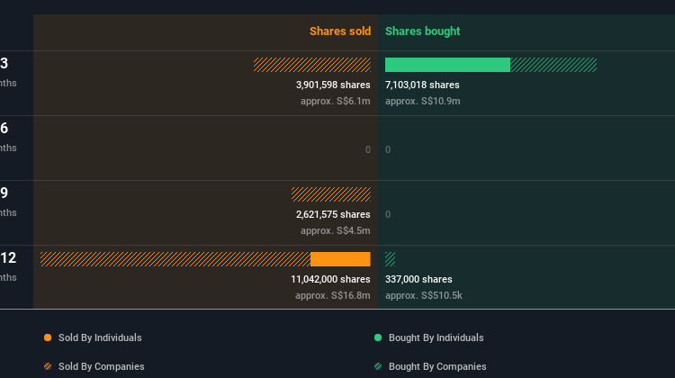The image size is (675, 378).
Task: Click the Sold By Companies hatched legend icon
Action: (x=48, y=366)
